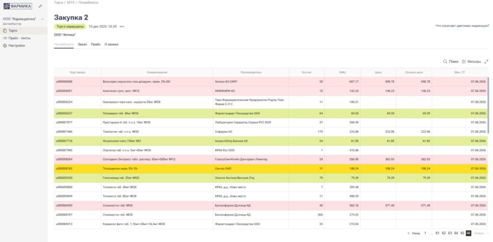This screenshot has height=242, width=493.
Task: Go to page 1 in pagination
Action: (x=425, y=233)
